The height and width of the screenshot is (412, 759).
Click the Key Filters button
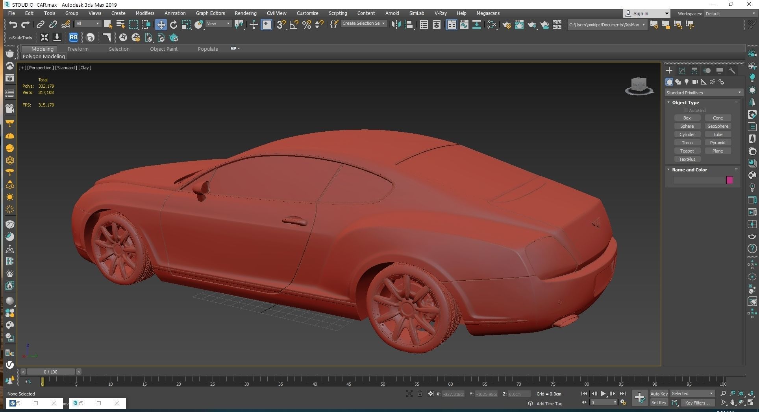697,403
